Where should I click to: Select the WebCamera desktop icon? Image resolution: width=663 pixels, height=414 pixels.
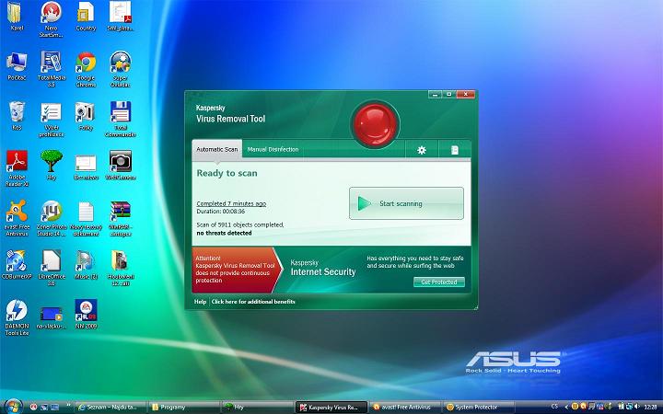(x=121, y=166)
